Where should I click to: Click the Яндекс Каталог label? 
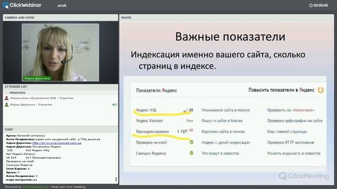click(150, 121)
